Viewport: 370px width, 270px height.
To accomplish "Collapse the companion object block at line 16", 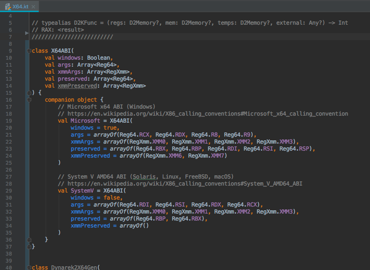I will 29,100.
